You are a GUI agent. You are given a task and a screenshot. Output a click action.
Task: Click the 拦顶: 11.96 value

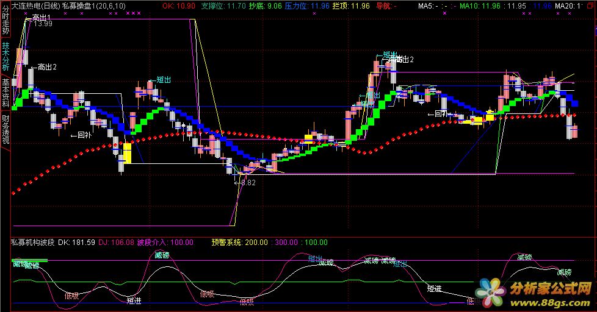tap(351, 5)
